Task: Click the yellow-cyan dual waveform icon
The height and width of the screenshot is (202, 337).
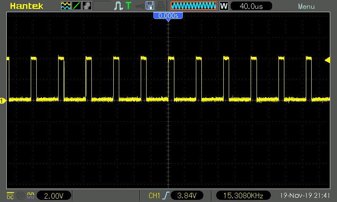Action: (66, 6)
